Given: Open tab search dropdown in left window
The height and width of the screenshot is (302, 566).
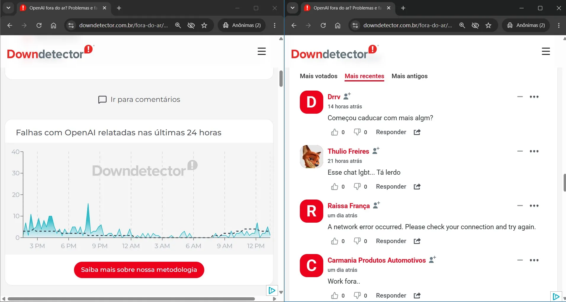Looking at the screenshot, I should click(x=8, y=8).
